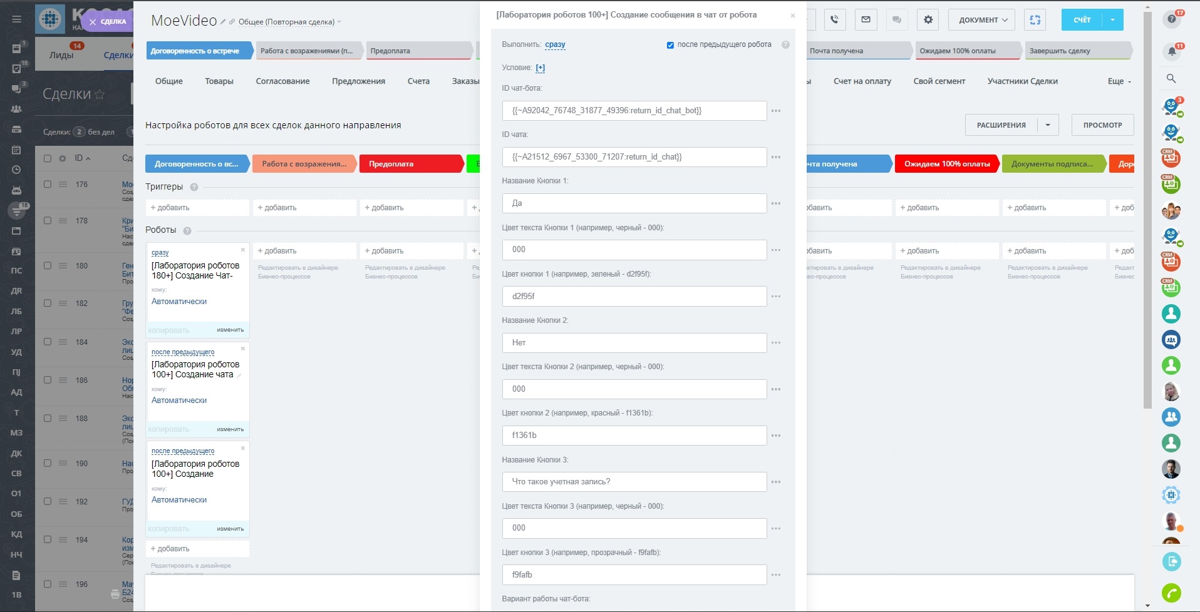
Task: Click the ID чат-бота input field
Action: 634,111
